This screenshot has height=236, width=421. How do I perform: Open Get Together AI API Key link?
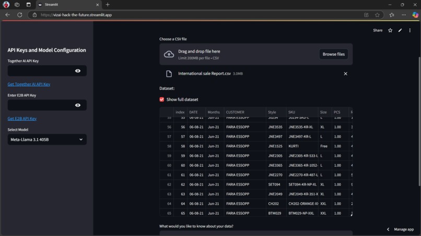coord(29,84)
